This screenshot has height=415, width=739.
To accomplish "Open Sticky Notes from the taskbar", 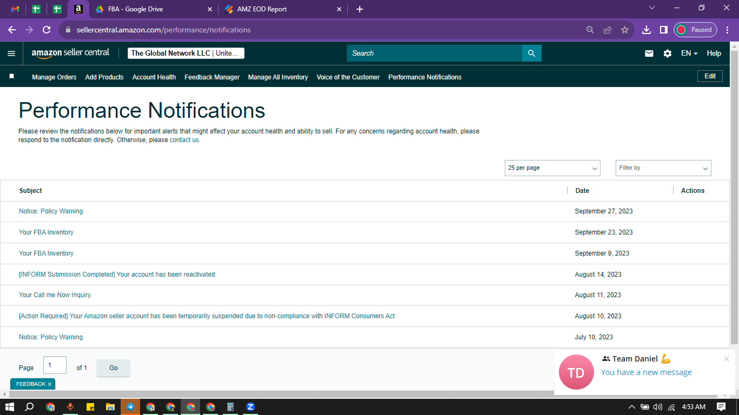I will (x=90, y=407).
